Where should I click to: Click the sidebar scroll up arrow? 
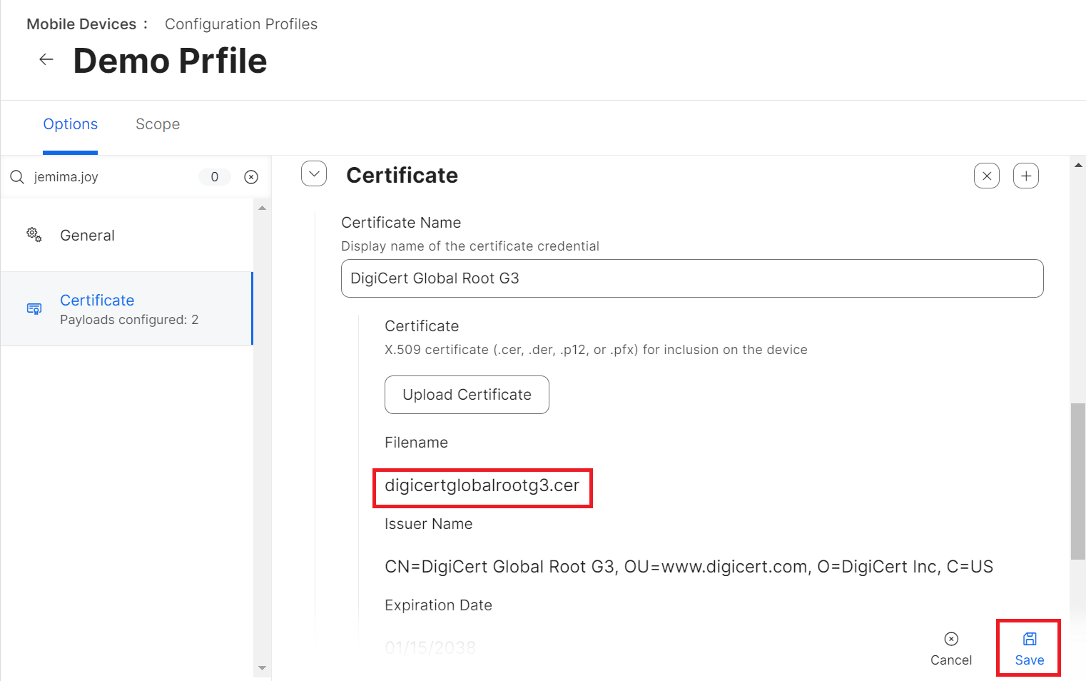point(262,208)
